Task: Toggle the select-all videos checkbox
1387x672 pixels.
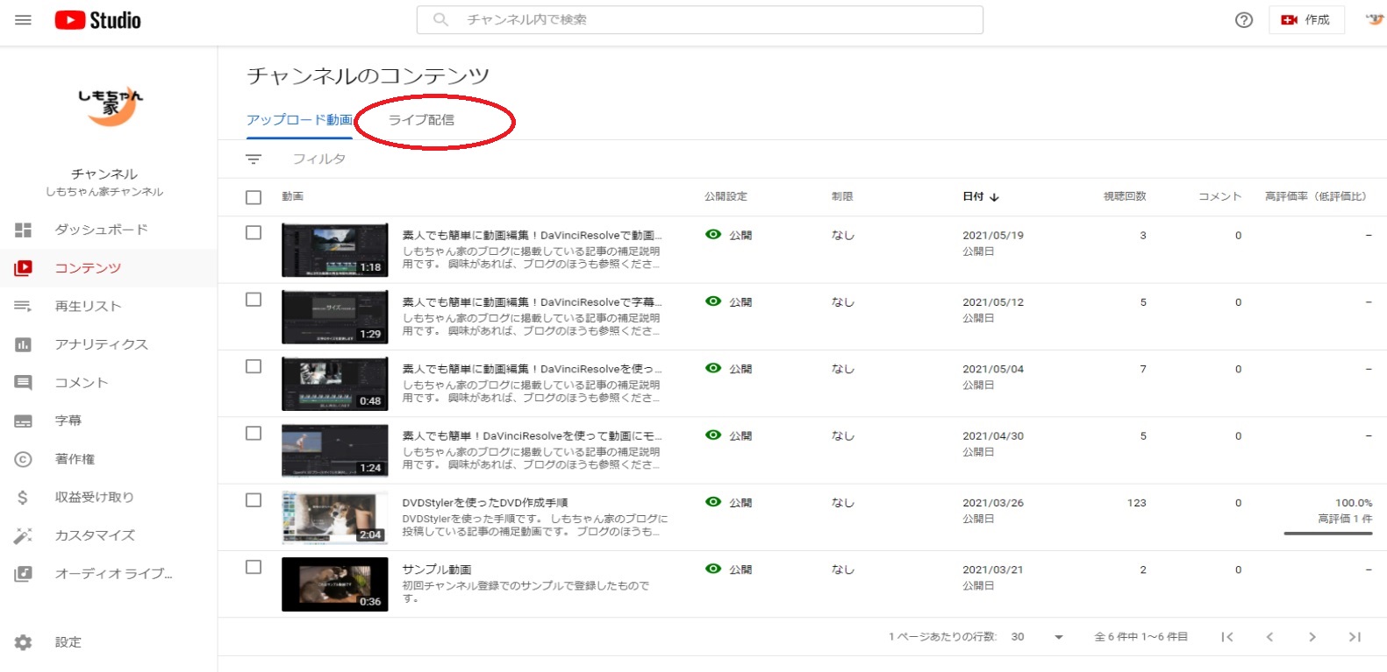Action: tap(254, 197)
